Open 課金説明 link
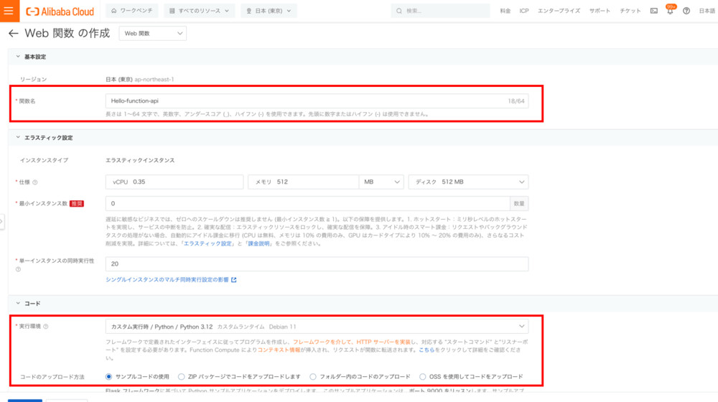 click(x=258, y=243)
